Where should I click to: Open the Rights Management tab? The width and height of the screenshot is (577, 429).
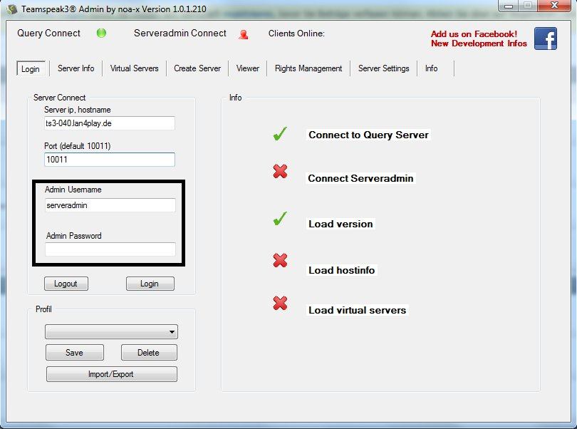pyautogui.click(x=308, y=68)
